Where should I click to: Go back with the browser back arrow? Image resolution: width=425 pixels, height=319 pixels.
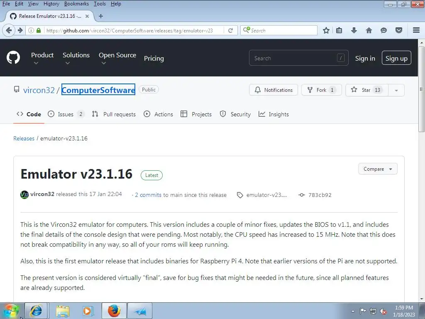click(9, 30)
